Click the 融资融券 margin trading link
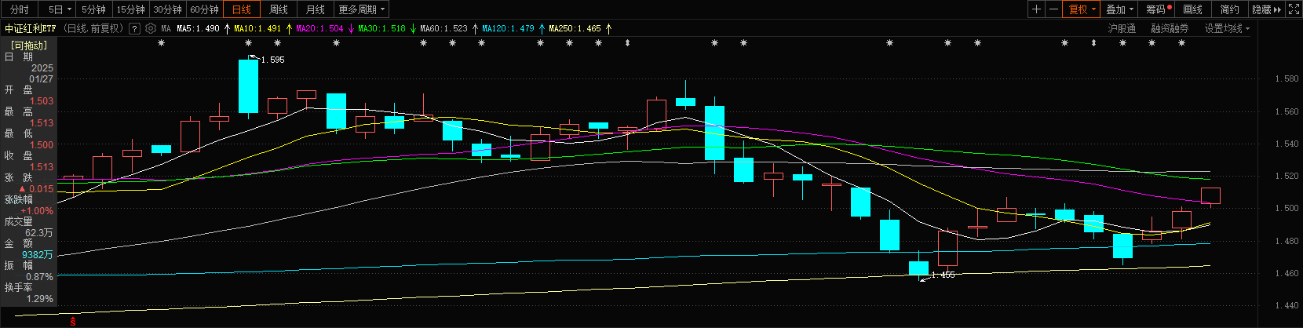 tap(1170, 28)
